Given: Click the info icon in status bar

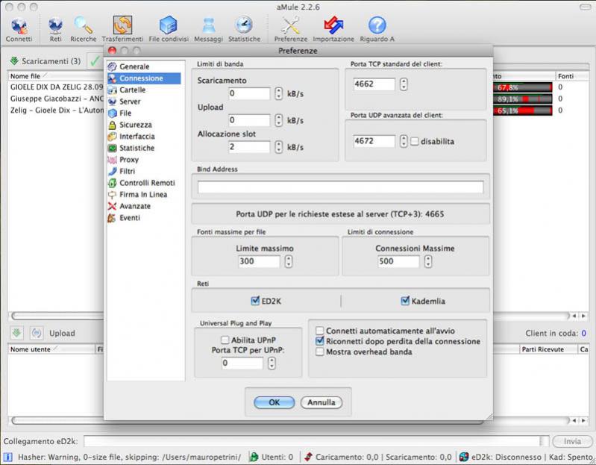Looking at the screenshot, I should (x=7, y=457).
